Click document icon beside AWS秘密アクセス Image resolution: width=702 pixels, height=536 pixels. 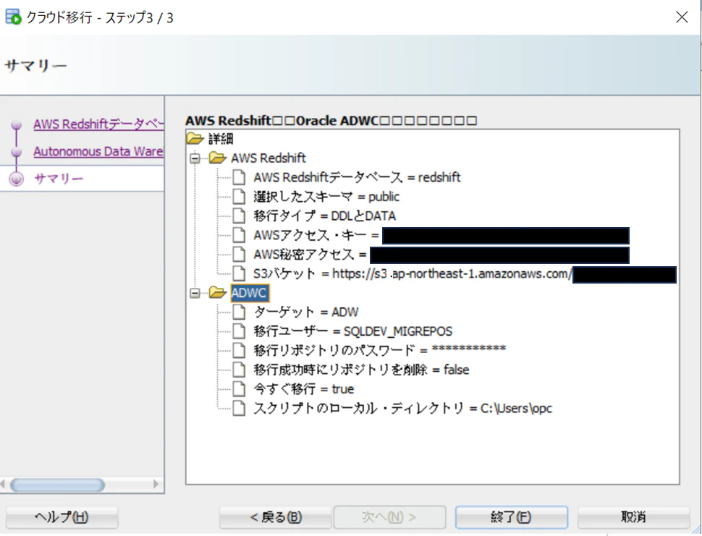(x=239, y=254)
